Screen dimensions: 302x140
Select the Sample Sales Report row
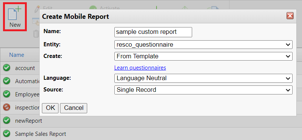click(x=151, y=134)
